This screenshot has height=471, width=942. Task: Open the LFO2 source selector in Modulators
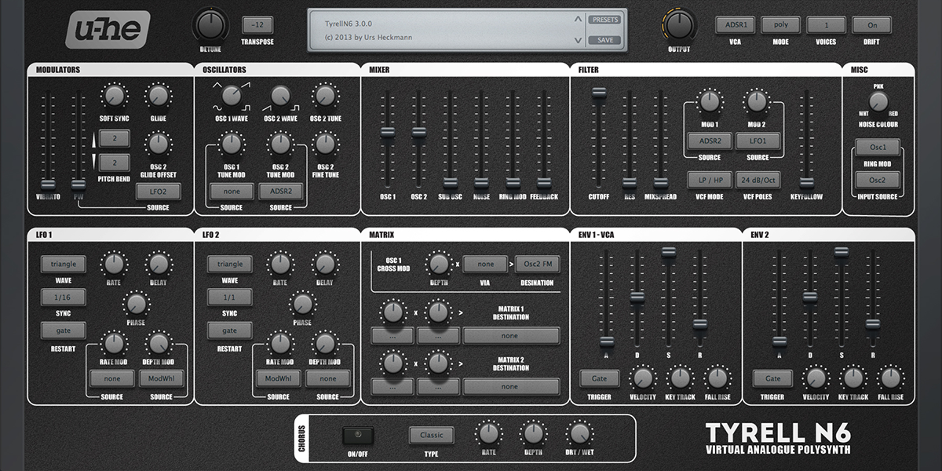click(x=159, y=191)
